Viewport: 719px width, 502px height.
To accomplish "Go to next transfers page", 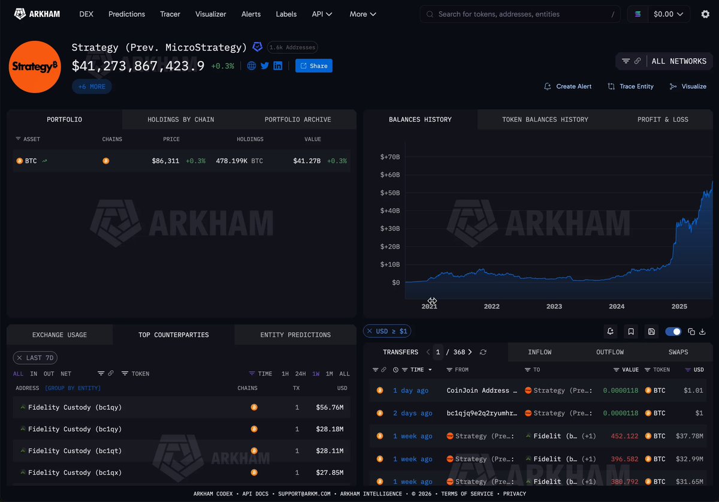I will click(470, 352).
